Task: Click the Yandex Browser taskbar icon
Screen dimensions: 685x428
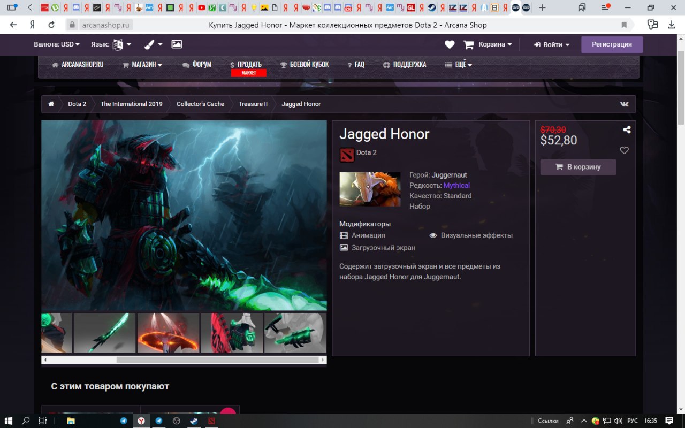Action: [141, 421]
